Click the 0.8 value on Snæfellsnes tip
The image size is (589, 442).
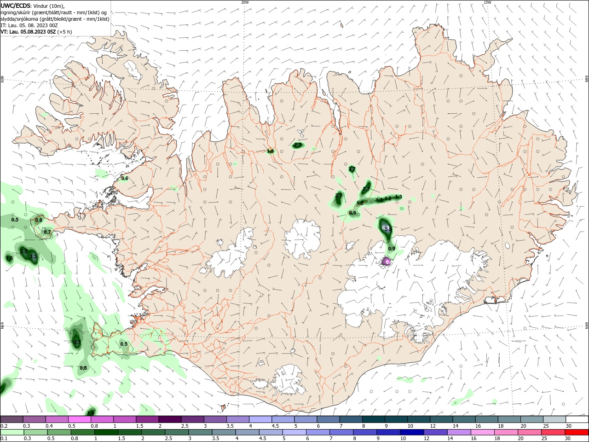(39, 220)
